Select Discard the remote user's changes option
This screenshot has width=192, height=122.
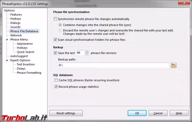(60, 30)
